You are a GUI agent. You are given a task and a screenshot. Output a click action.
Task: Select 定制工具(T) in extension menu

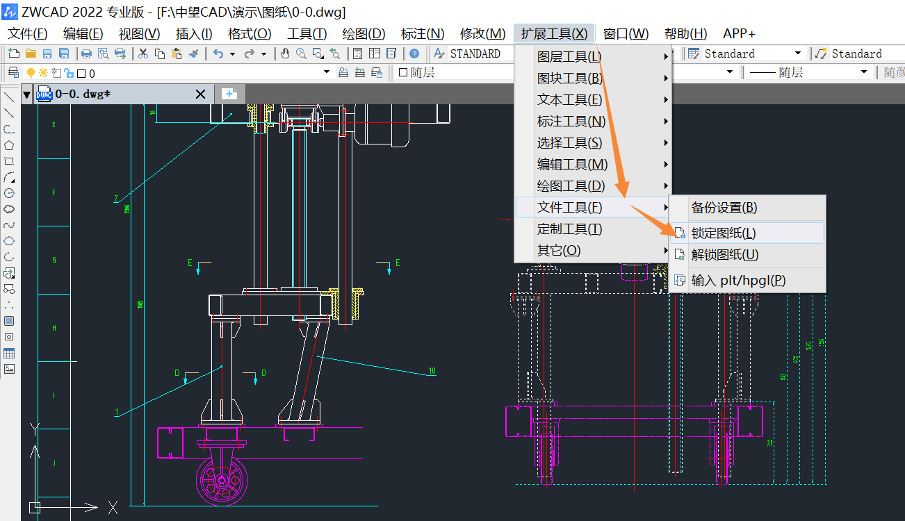click(594, 229)
